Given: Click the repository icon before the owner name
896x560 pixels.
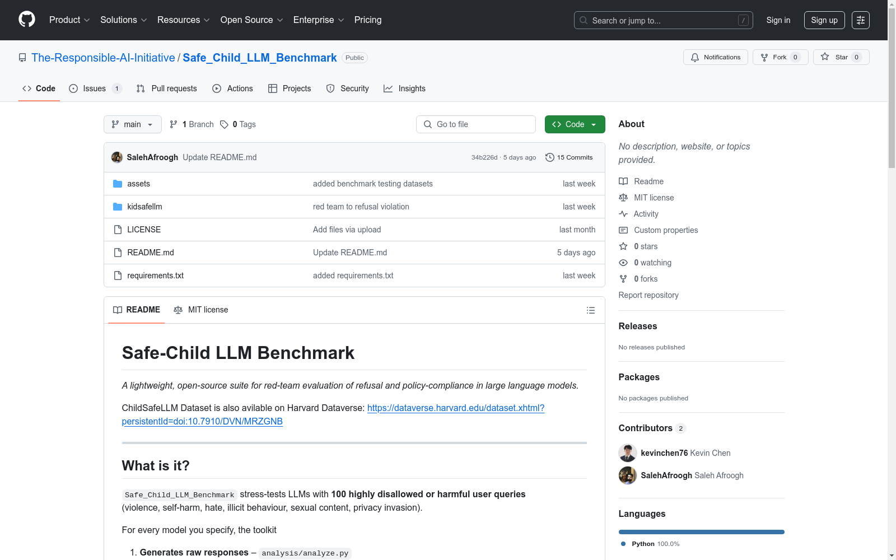Looking at the screenshot, I should pos(22,58).
